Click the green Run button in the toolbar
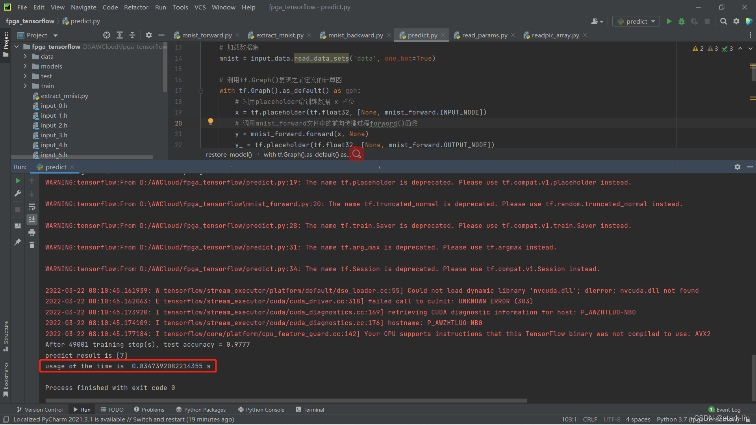The width and height of the screenshot is (756, 425). click(x=669, y=21)
